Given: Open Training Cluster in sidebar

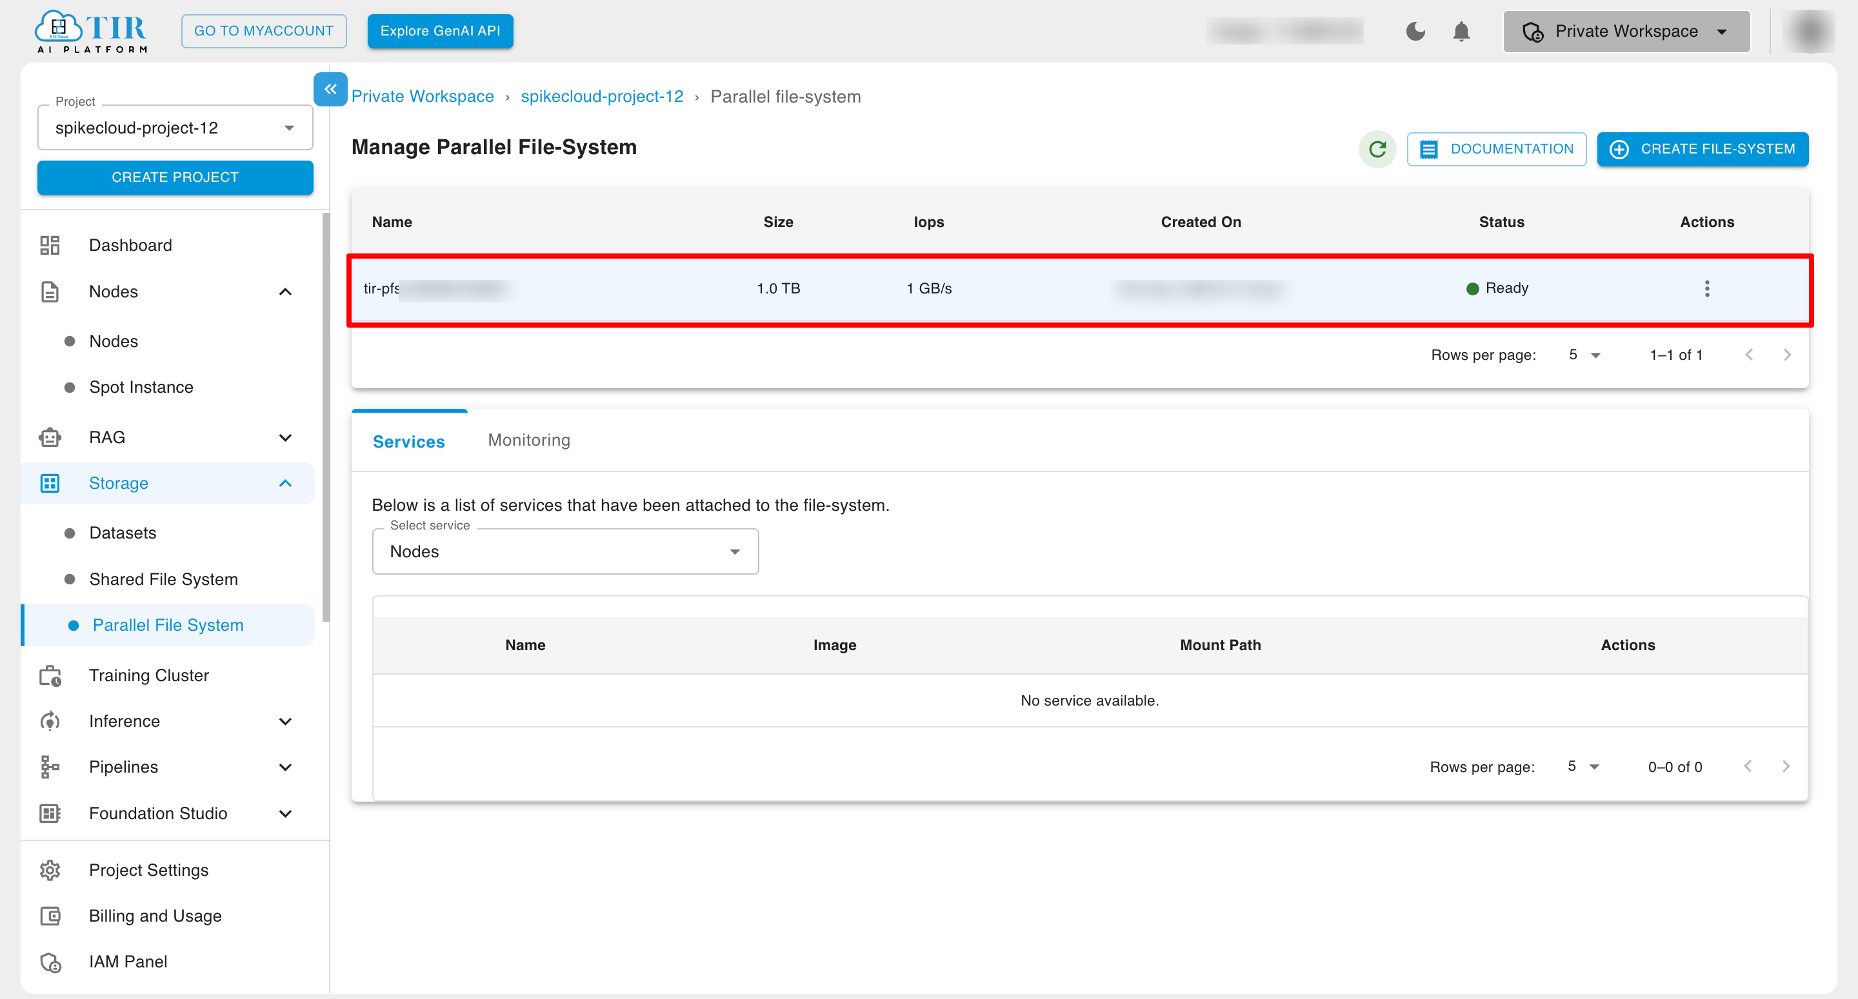Looking at the screenshot, I should pyautogui.click(x=148, y=675).
